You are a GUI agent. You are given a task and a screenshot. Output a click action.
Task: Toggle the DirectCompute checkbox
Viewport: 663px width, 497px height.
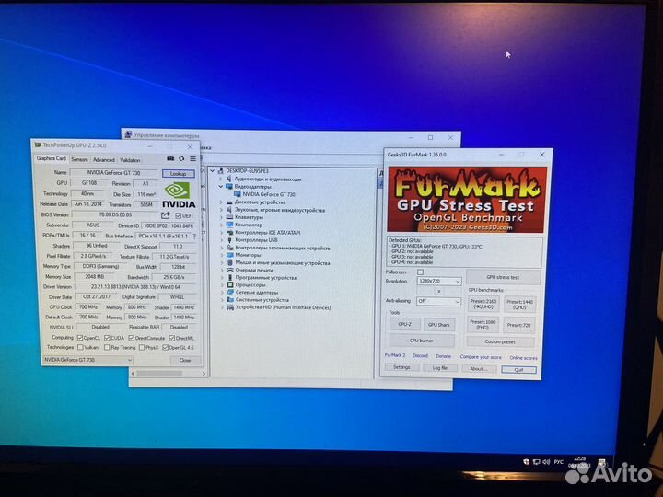click(132, 338)
